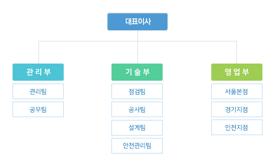
Task: Click the vertical connector line above 관리부
Action: pyautogui.click(x=39, y=52)
